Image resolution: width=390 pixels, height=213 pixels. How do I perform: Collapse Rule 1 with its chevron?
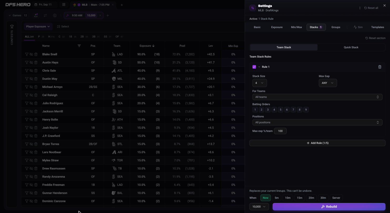[x=259, y=67]
